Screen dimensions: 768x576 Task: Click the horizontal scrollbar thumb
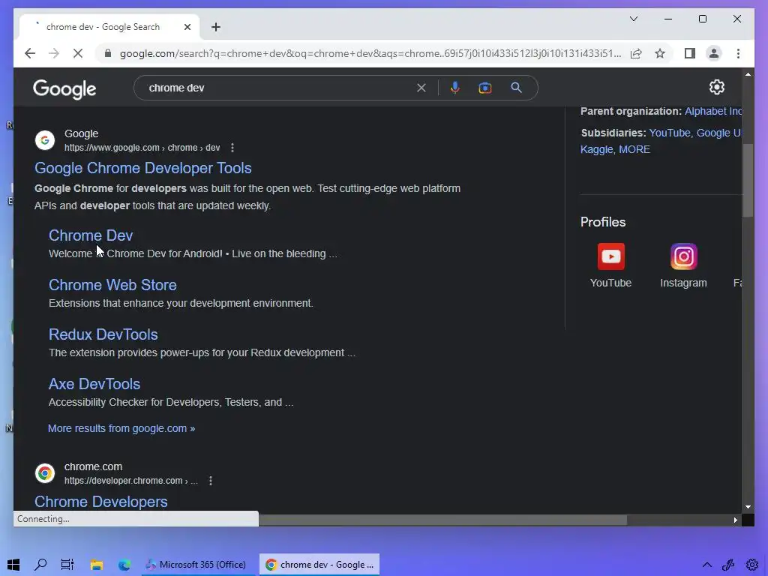click(x=442, y=520)
